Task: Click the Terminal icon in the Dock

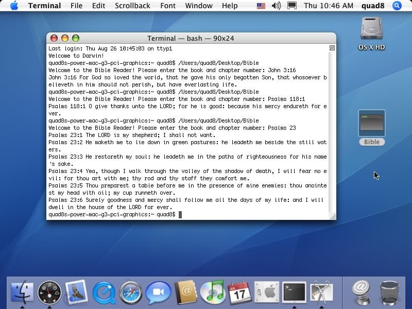Action: point(294,292)
